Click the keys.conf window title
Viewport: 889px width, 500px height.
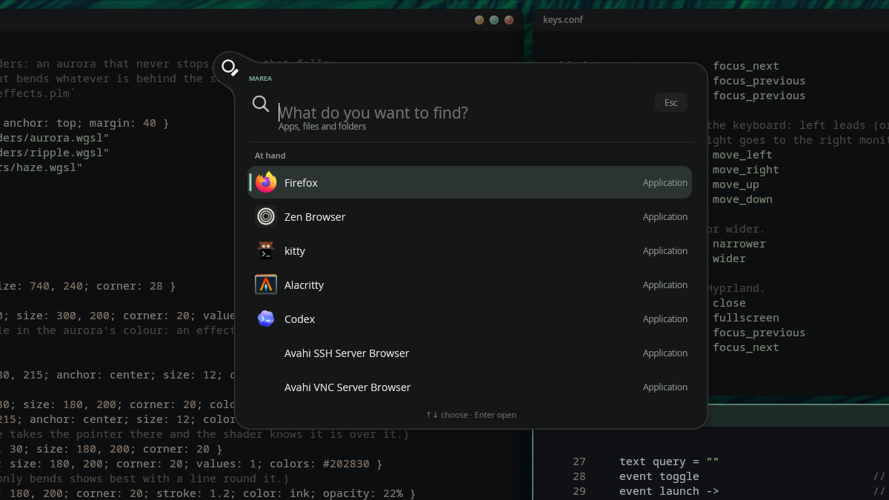(563, 19)
